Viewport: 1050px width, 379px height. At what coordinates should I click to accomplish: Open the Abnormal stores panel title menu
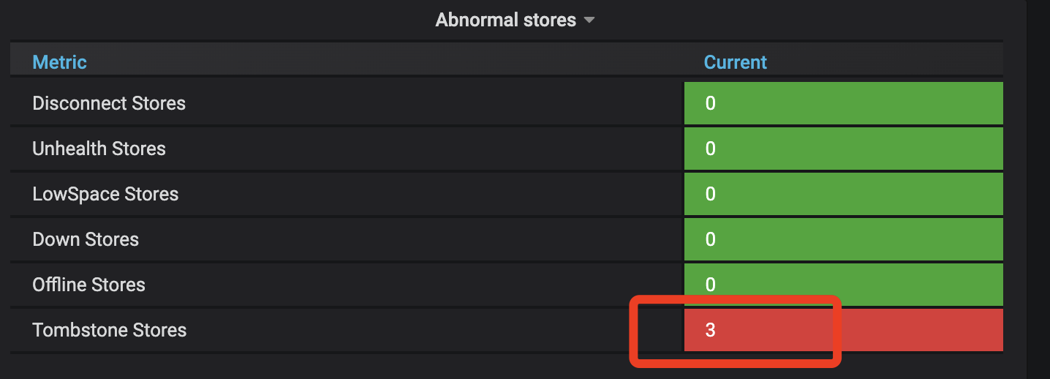click(505, 20)
